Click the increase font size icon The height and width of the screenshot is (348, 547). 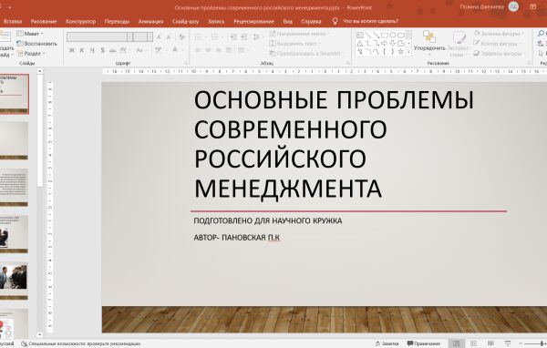tap(159, 37)
